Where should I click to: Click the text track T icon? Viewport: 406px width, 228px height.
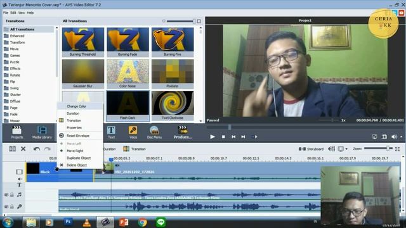point(19,185)
